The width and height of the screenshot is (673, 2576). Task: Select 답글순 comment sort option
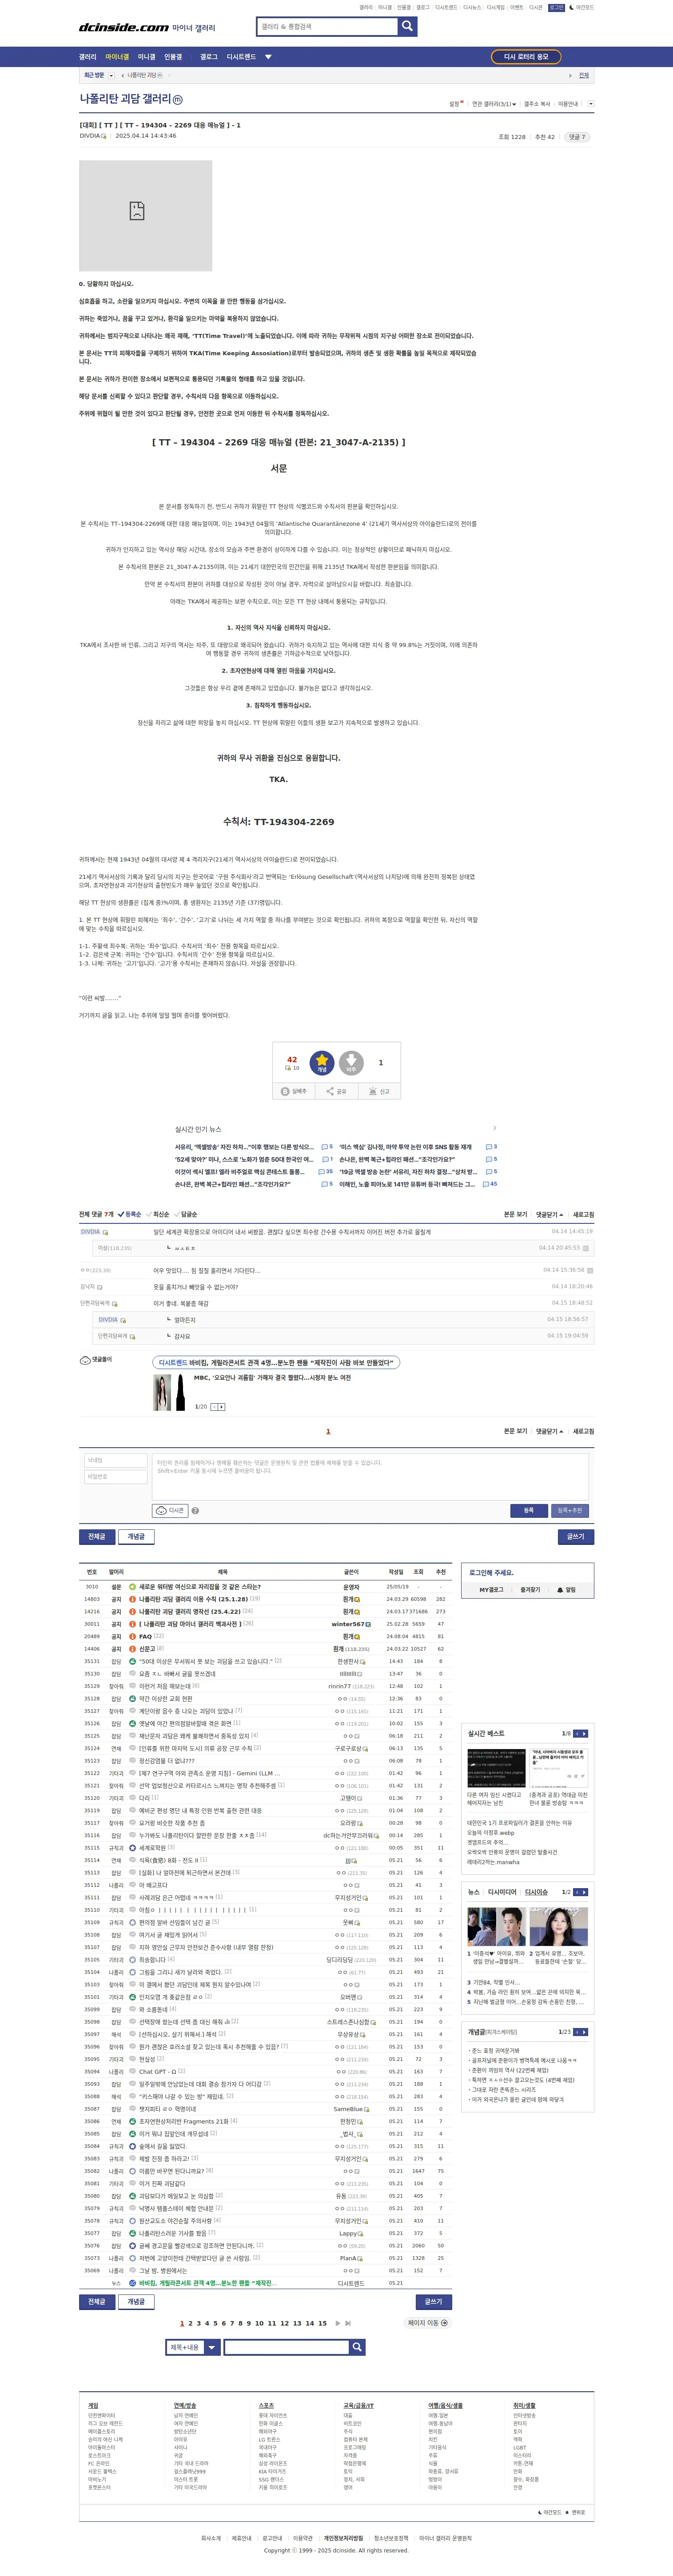tap(187, 1214)
